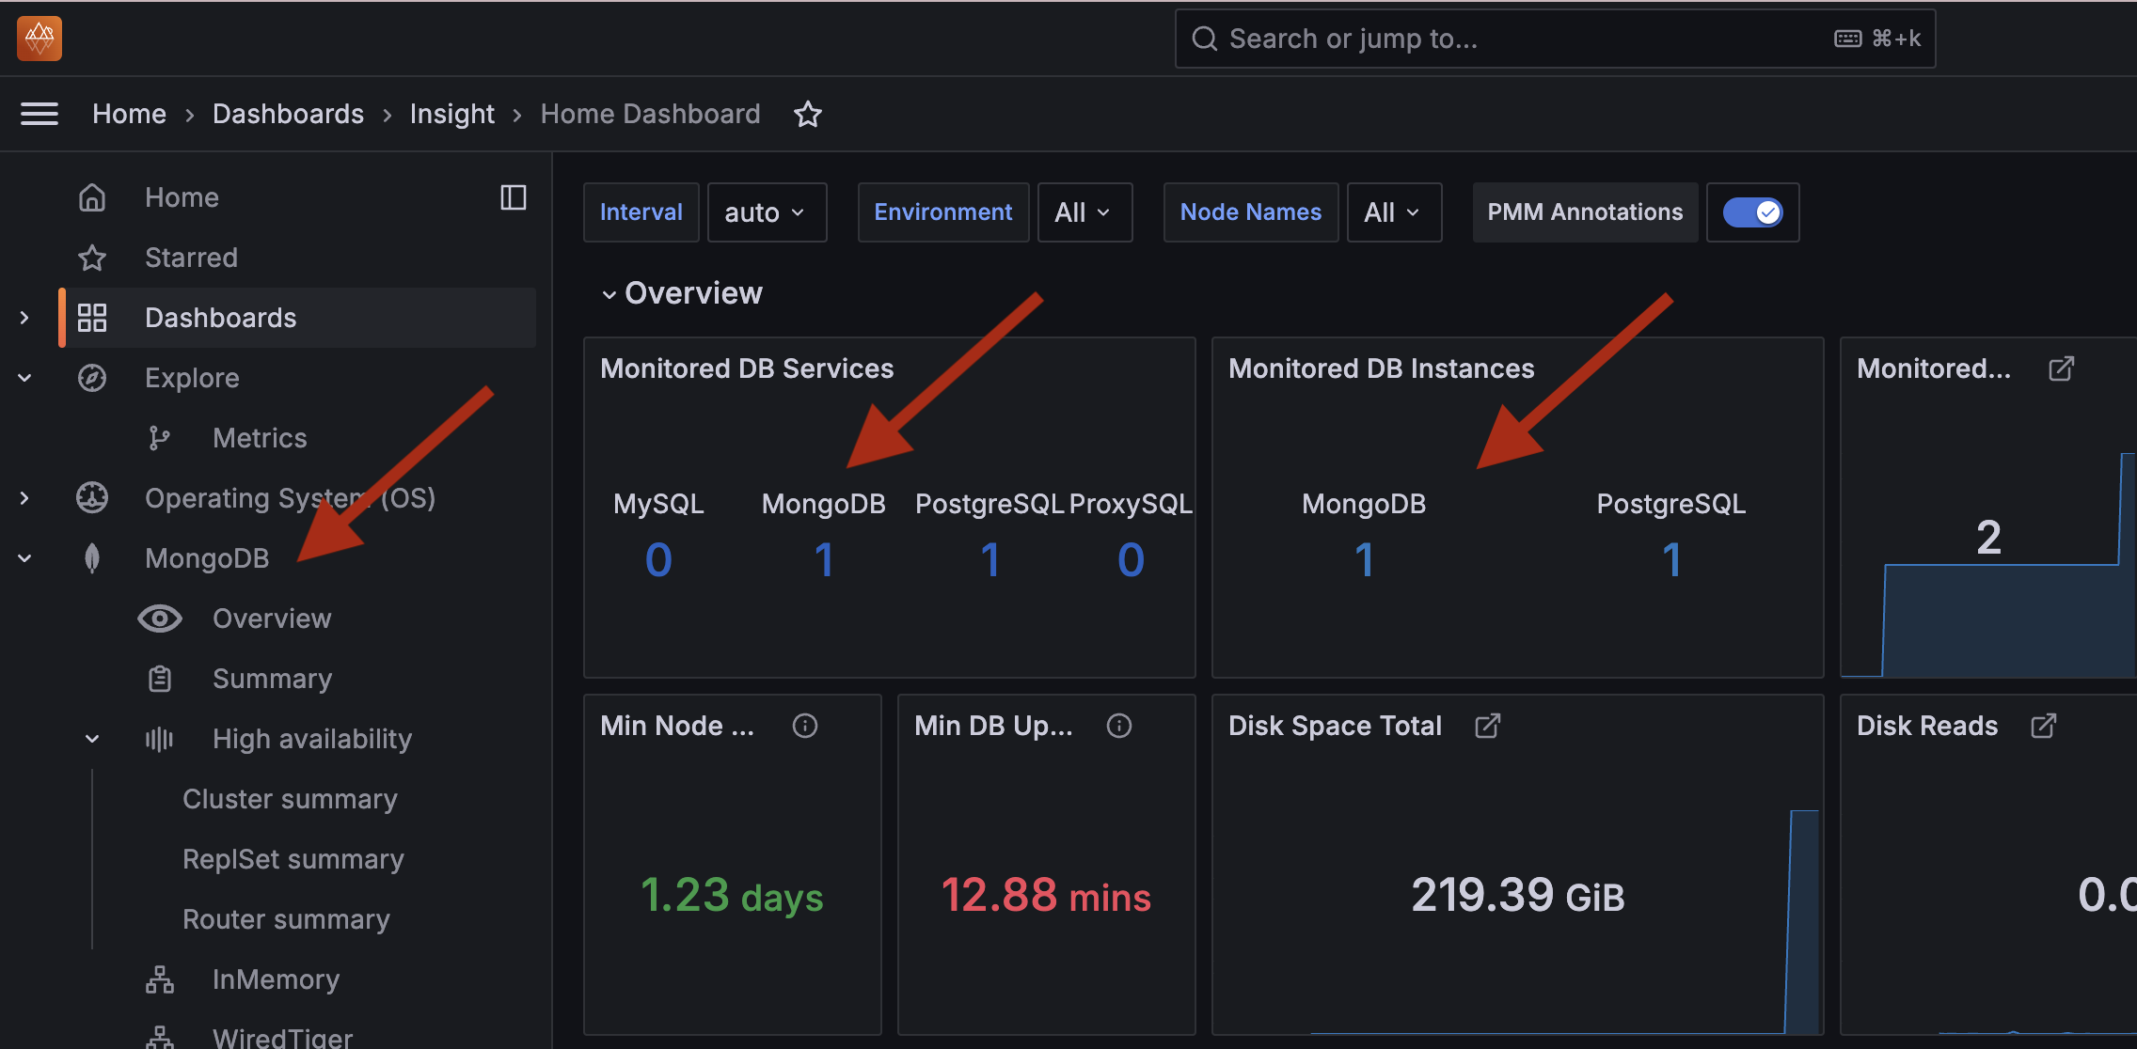Focus the Search or jump to field
The height and width of the screenshot is (1049, 2137).
1555,39
